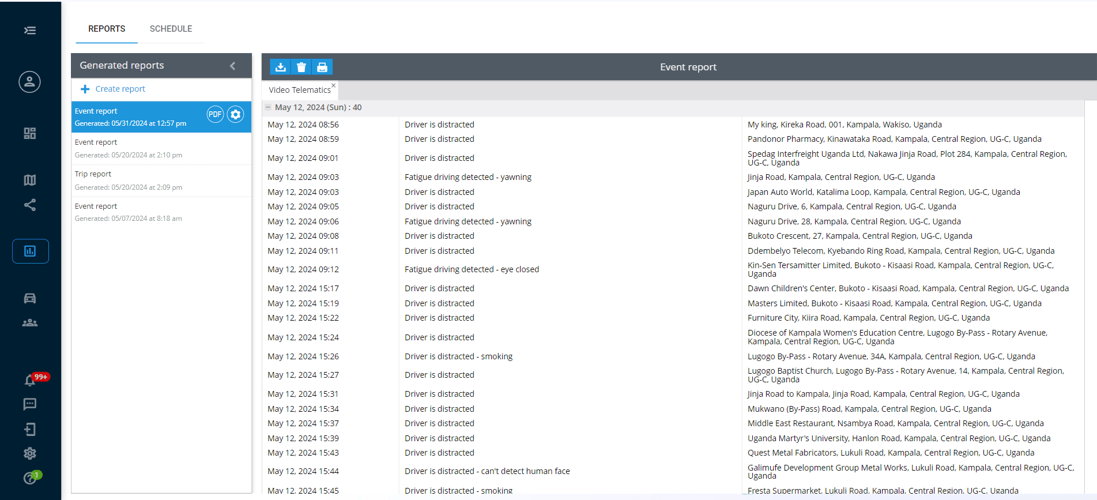Collapse the May 12, 2024 (Sun) group

pyautogui.click(x=268, y=107)
